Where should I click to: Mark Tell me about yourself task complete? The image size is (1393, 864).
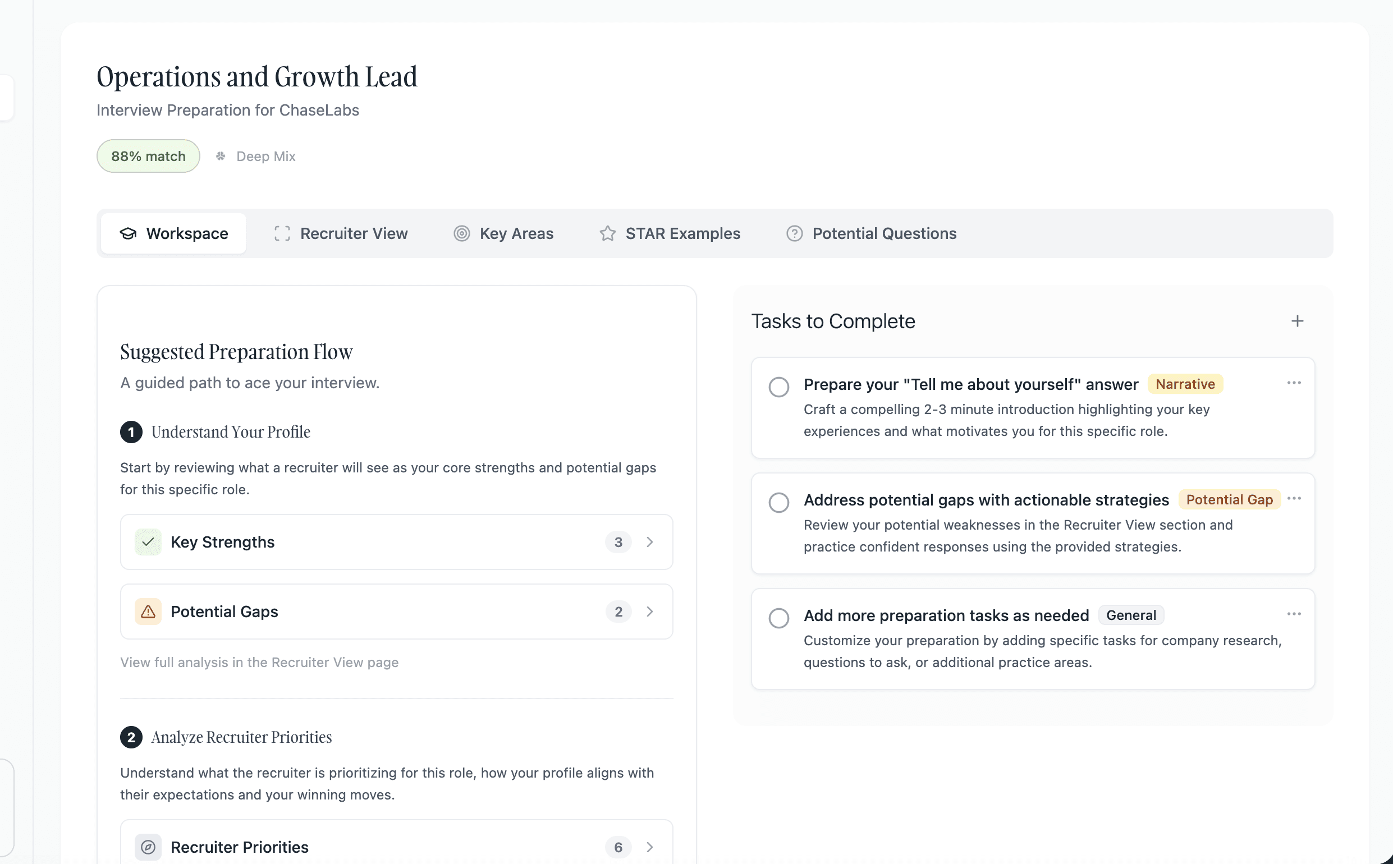[778, 387]
